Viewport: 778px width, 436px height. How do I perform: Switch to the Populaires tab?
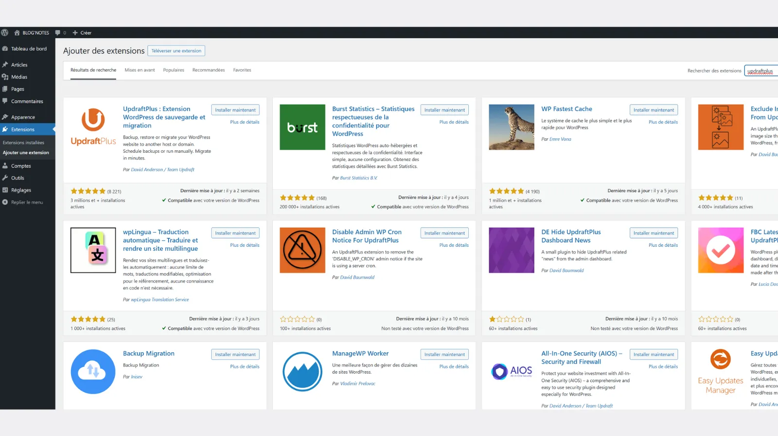pyautogui.click(x=174, y=70)
